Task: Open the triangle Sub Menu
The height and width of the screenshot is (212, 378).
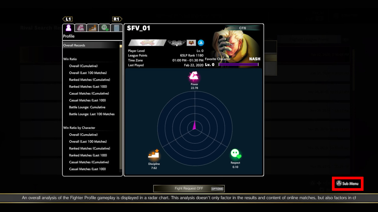Action: click(x=348, y=183)
